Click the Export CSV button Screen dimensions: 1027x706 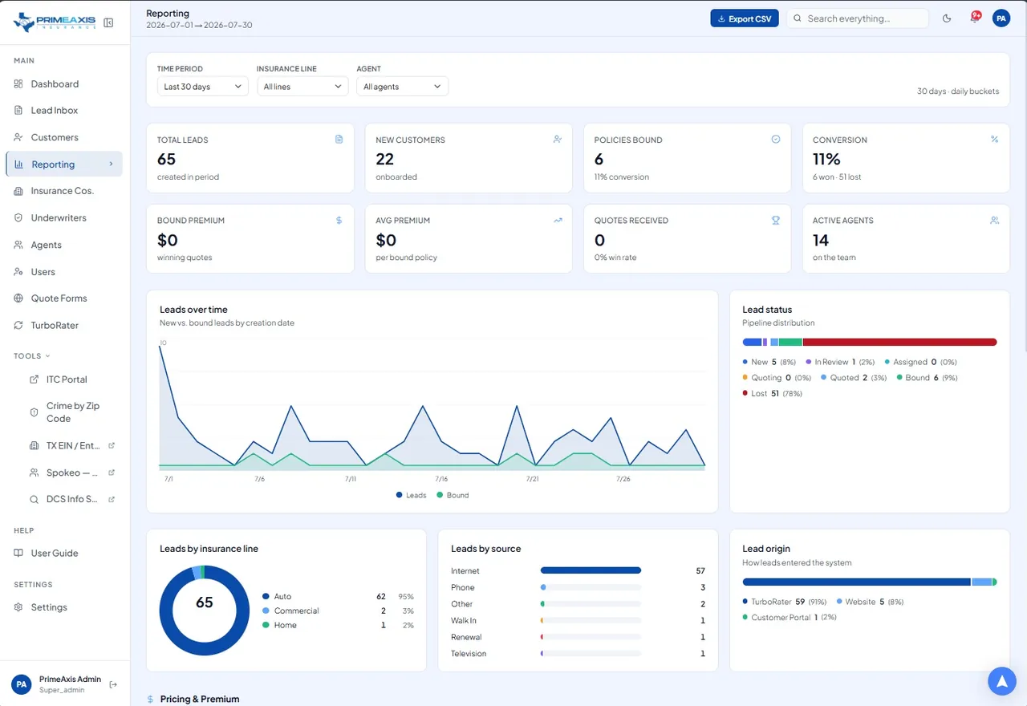(x=745, y=18)
